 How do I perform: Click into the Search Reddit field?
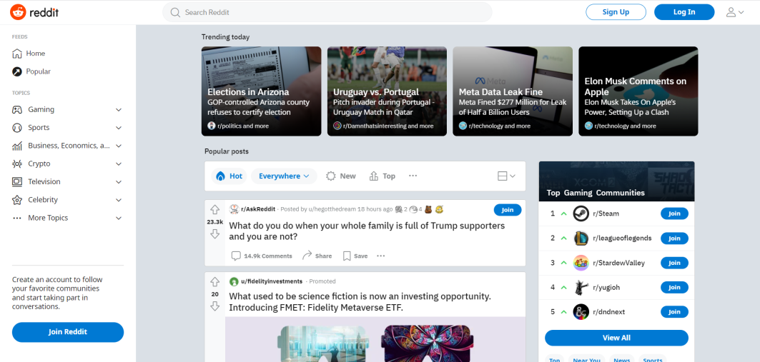(x=327, y=12)
